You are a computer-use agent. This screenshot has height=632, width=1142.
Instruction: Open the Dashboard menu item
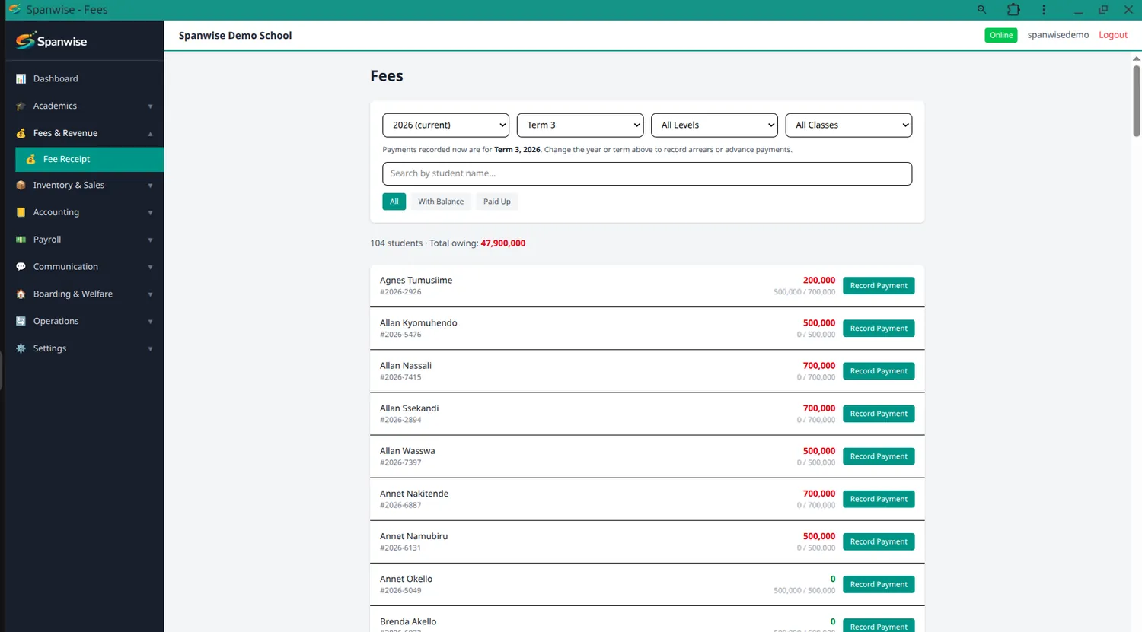pyautogui.click(x=85, y=79)
